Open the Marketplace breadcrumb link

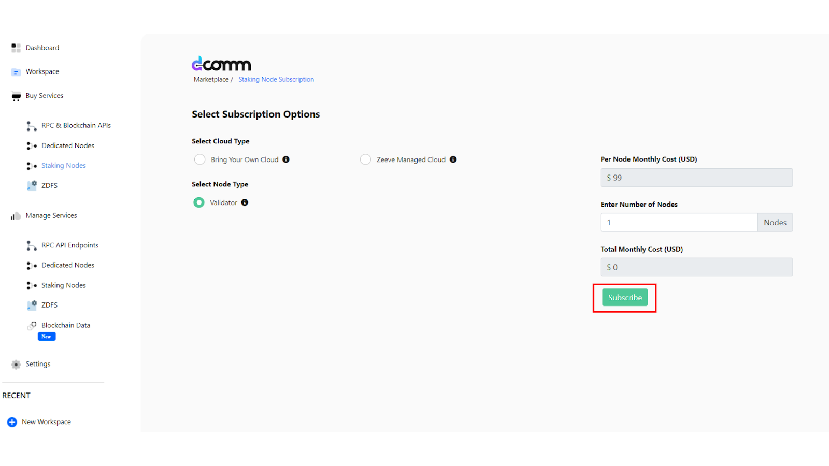(211, 79)
